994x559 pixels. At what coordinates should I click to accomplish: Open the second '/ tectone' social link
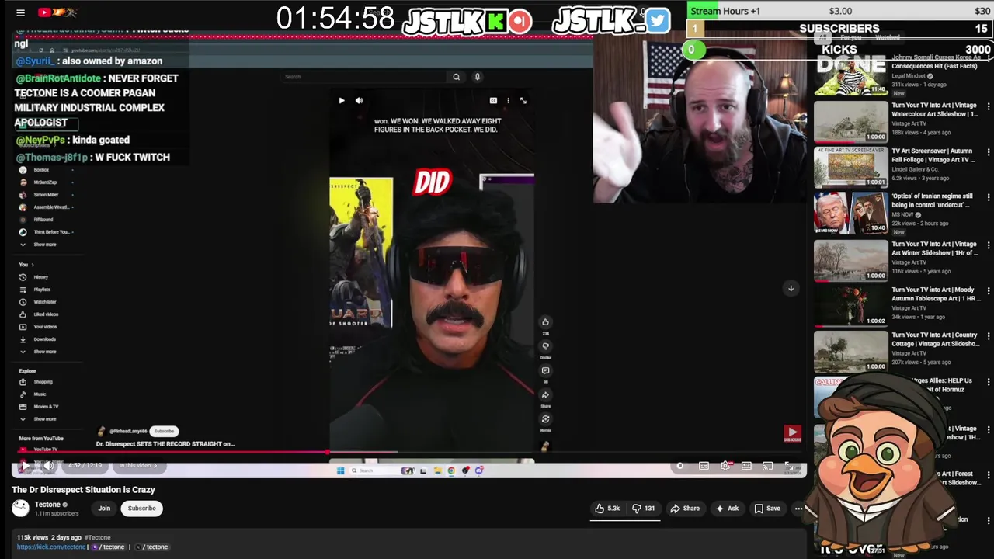pyautogui.click(x=151, y=547)
